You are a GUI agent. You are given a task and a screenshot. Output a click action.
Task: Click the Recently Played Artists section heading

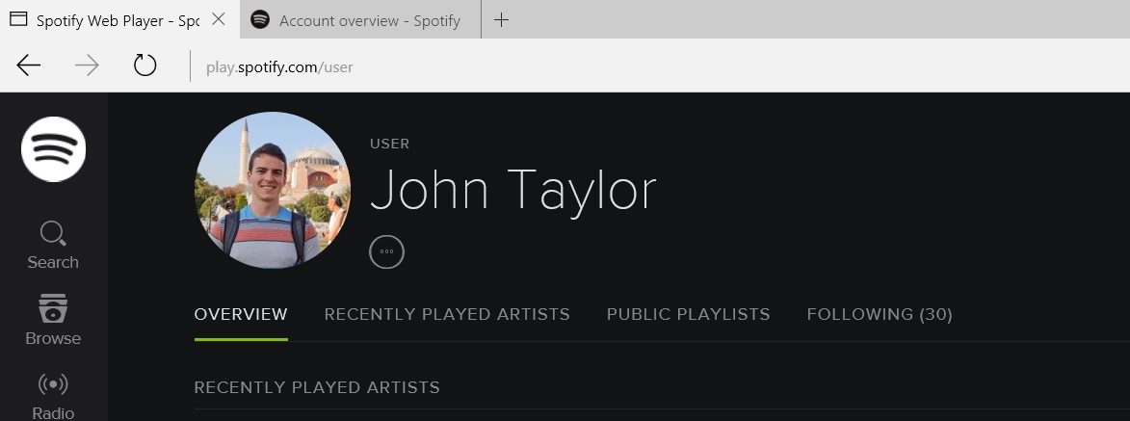(317, 387)
